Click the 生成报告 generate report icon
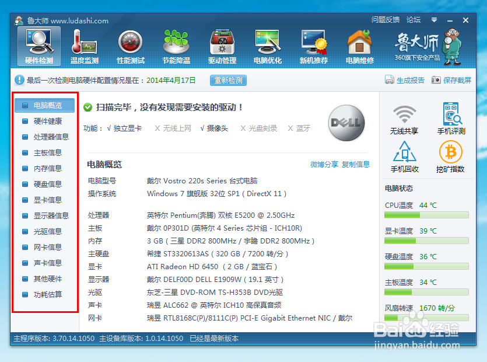487x362 pixels. point(390,79)
